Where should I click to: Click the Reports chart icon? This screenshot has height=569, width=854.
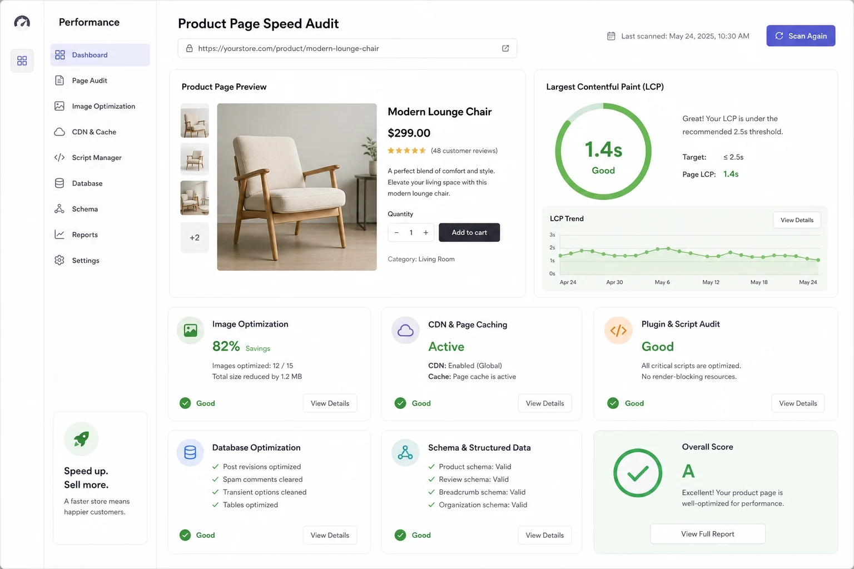(x=59, y=234)
